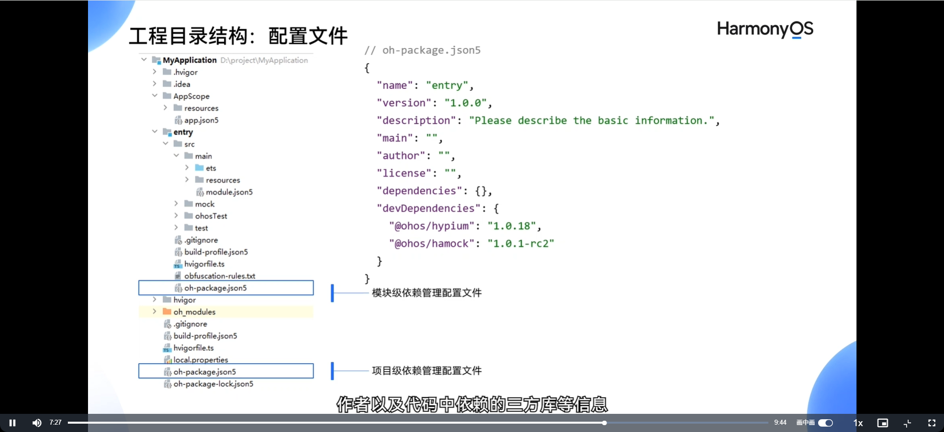Click the "name": "entry" code line
Viewport: 944px width, 432px height.
coord(425,85)
